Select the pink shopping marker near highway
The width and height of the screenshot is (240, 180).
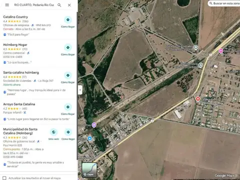click(221, 51)
